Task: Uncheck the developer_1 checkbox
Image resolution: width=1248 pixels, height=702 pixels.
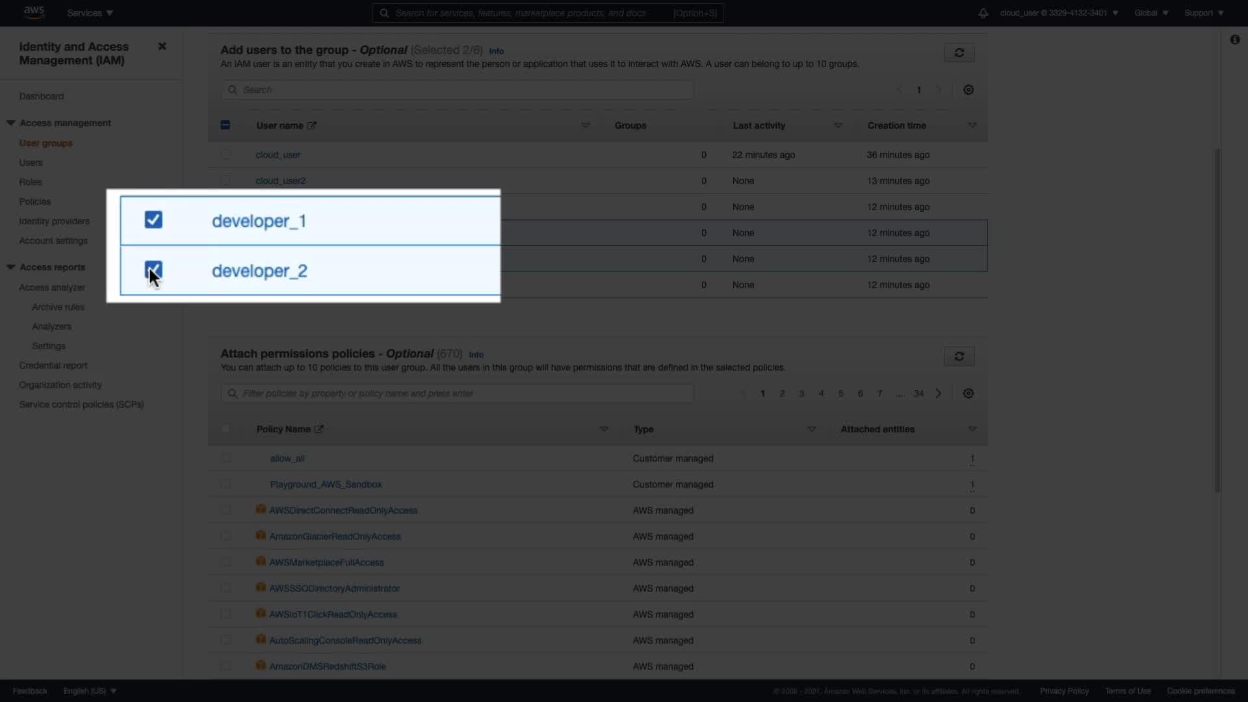Action: coord(153,220)
